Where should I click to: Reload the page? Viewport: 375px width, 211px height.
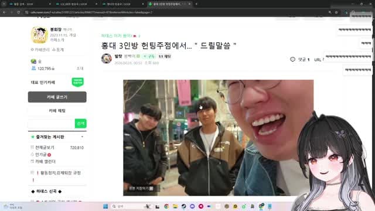point(18,12)
